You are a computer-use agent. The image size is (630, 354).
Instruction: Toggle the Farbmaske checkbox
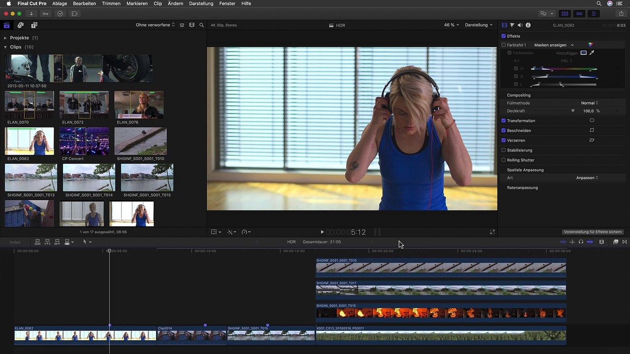pyautogui.click(x=509, y=53)
